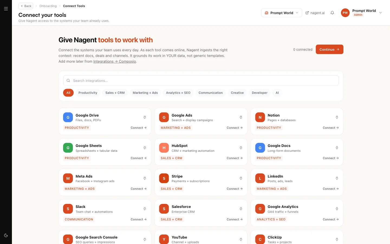This screenshot has width=390, height=244.
Task: Click the plug icon on Google Docs card
Action: (x=337, y=148)
